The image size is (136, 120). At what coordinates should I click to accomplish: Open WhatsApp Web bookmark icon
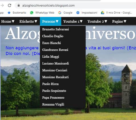click(x=32, y=12)
